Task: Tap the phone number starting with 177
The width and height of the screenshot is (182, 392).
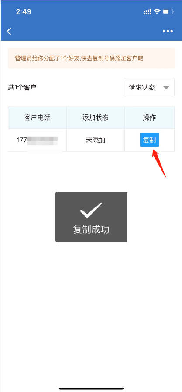Action: (x=38, y=140)
